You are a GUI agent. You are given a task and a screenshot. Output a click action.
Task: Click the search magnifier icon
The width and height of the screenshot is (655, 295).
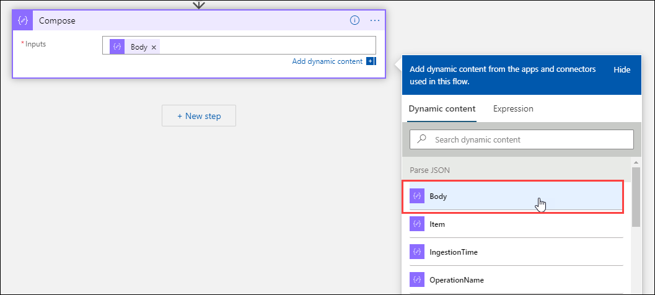422,139
